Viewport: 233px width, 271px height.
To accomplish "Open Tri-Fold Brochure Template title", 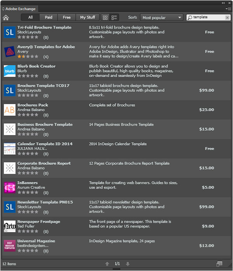I will coord(44,27).
